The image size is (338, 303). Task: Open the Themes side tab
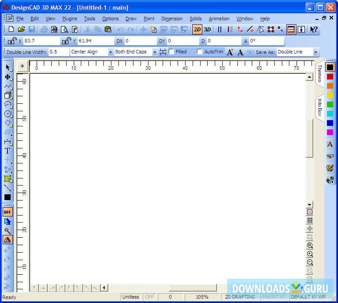point(320,73)
